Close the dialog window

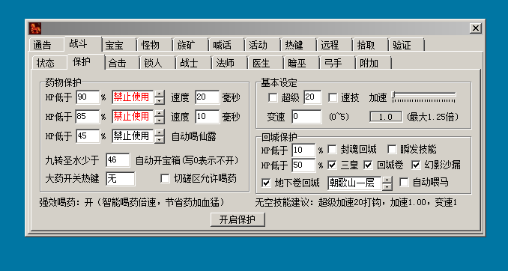tap(475, 28)
